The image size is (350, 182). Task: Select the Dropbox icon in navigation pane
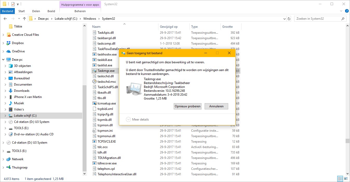tap(9, 43)
